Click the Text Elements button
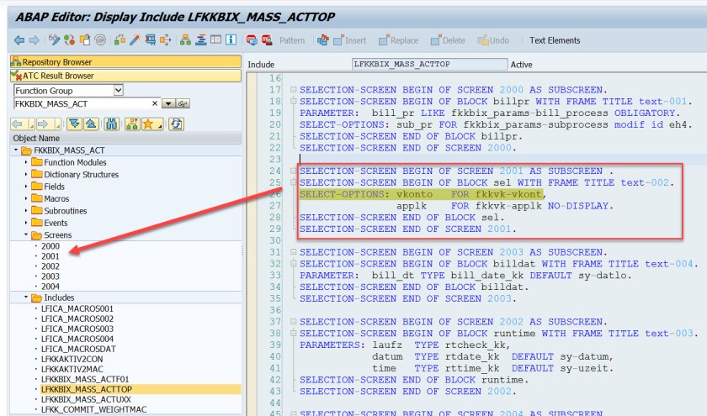Image resolution: width=707 pixels, height=416 pixels. click(555, 40)
